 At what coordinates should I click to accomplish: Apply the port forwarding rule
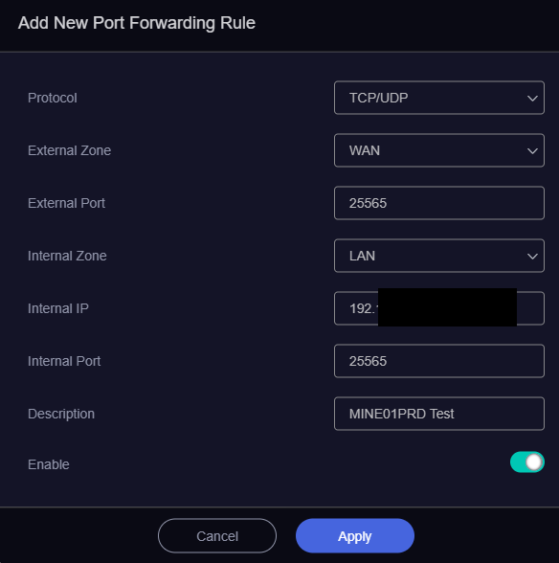[x=355, y=536]
